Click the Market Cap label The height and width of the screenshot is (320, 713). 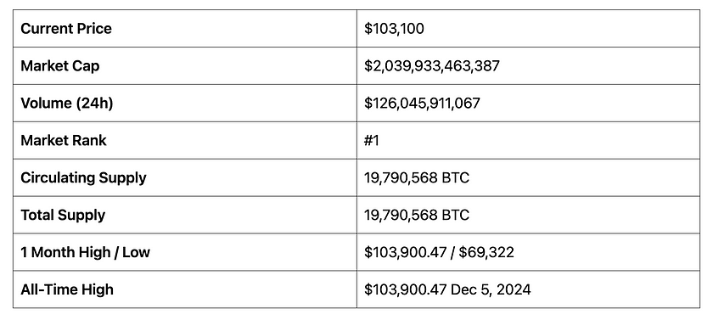pos(60,66)
